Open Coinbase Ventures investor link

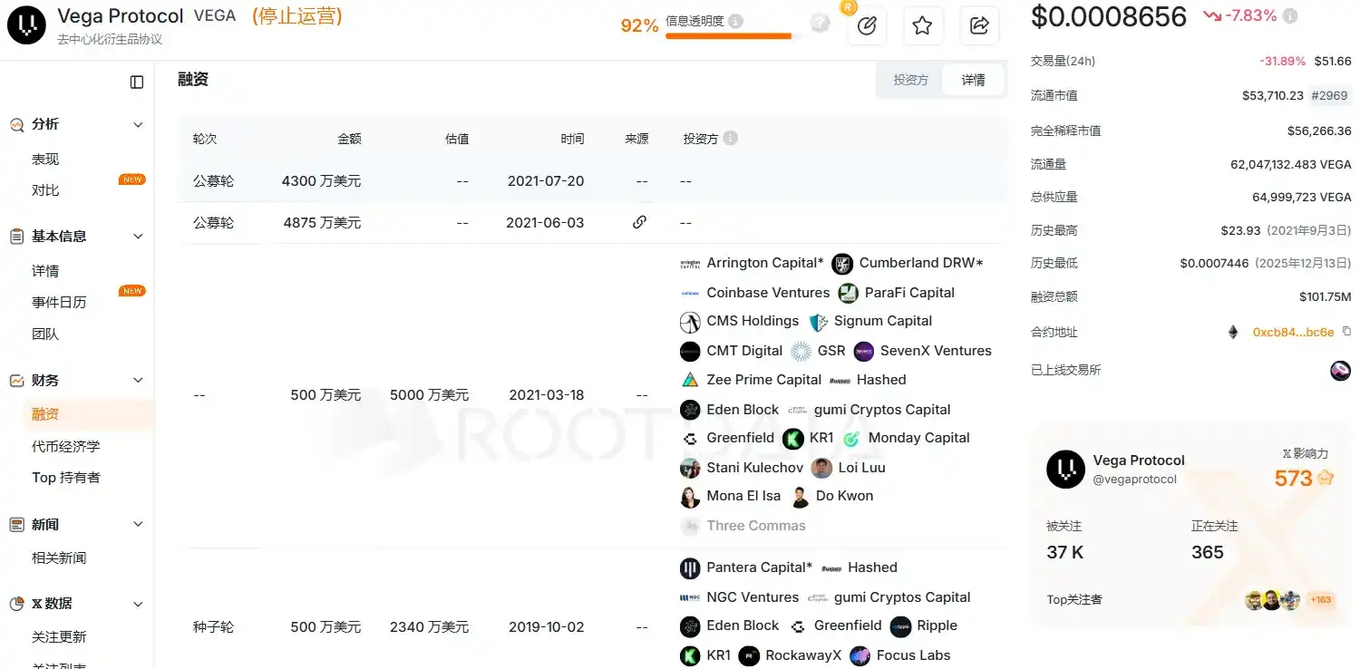(x=767, y=293)
